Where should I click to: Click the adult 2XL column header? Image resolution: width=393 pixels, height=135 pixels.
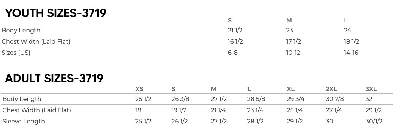pyautogui.click(x=332, y=89)
